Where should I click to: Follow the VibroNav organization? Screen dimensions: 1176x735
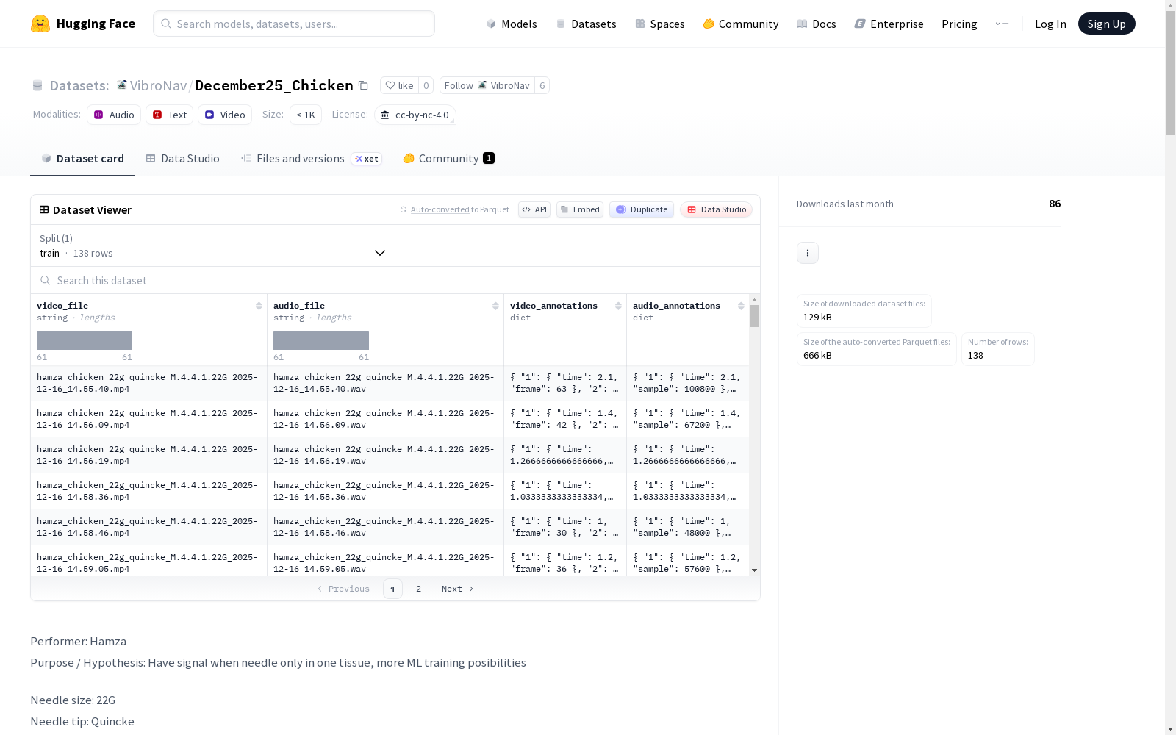click(487, 85)
